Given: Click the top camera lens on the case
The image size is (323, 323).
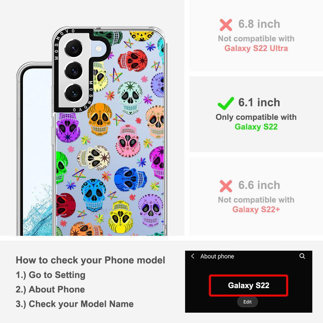Looking at the screenshot, I should [x=74, y=49].
